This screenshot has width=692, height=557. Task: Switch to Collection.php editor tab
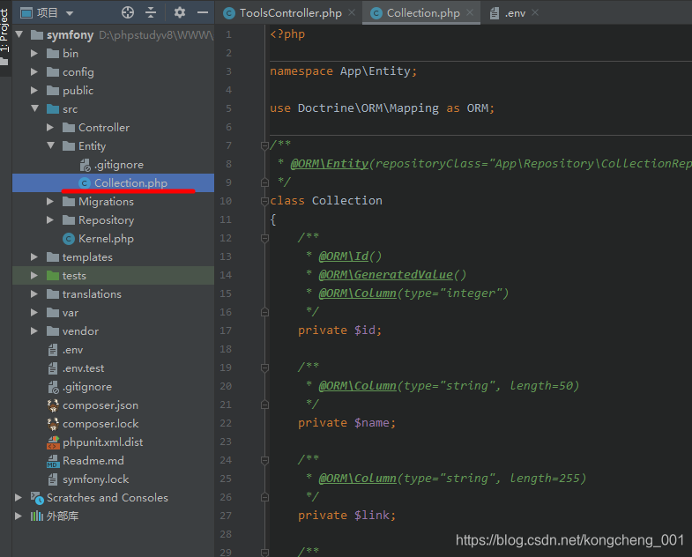pyautogui.click(x=423, y=13)
